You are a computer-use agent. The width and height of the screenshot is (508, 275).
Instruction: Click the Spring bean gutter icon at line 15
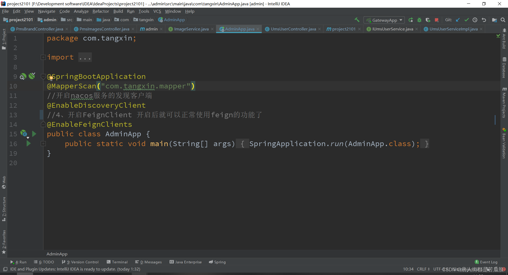(24, 133)
